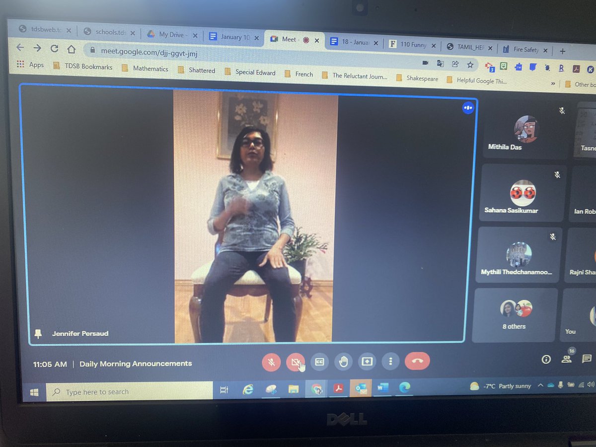Toggle closed captions (CC) button

(319, 362)
